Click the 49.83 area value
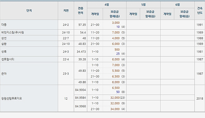This screenshot has width=205, height=118. [x=82, y=71]
